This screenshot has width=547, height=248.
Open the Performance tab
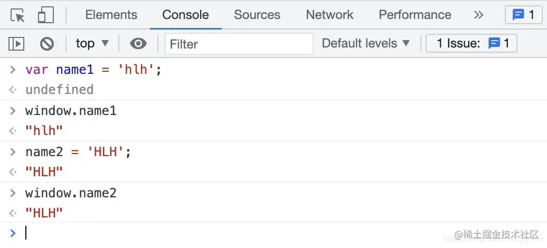click(x=414, y=15)
